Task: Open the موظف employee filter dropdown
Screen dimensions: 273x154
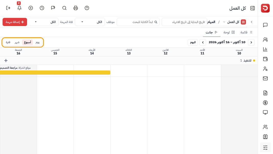Action: 90,22
